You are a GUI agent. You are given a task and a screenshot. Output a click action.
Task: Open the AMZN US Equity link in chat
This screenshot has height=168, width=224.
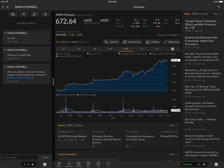[x=20, y=78]
